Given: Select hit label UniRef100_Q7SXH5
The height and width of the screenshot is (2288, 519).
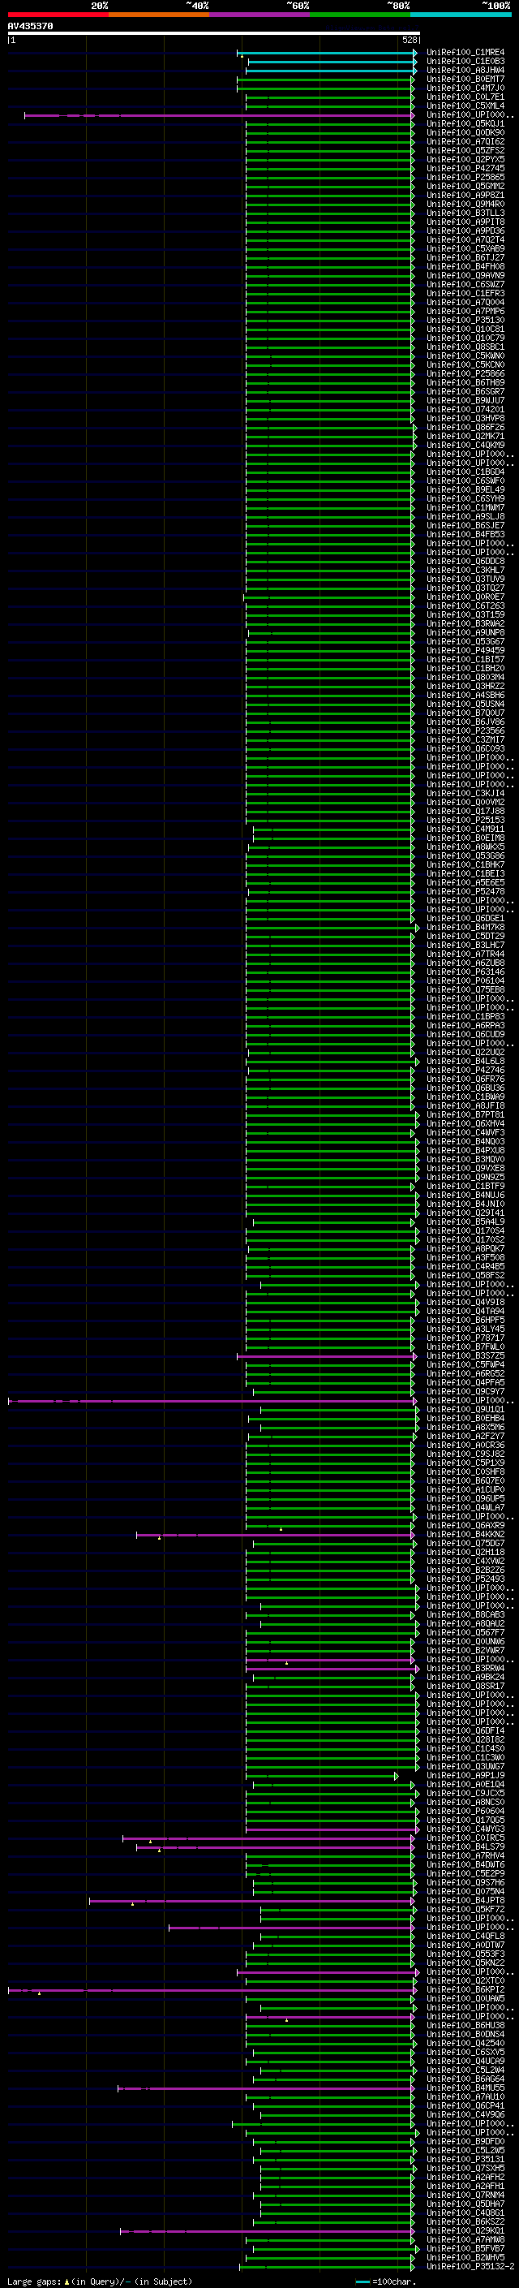Looking at the screenshot, I should 465,2168.
